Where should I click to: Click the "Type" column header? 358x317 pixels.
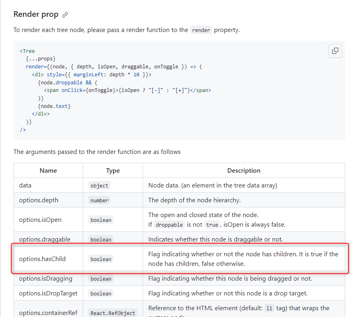[113, 171]
